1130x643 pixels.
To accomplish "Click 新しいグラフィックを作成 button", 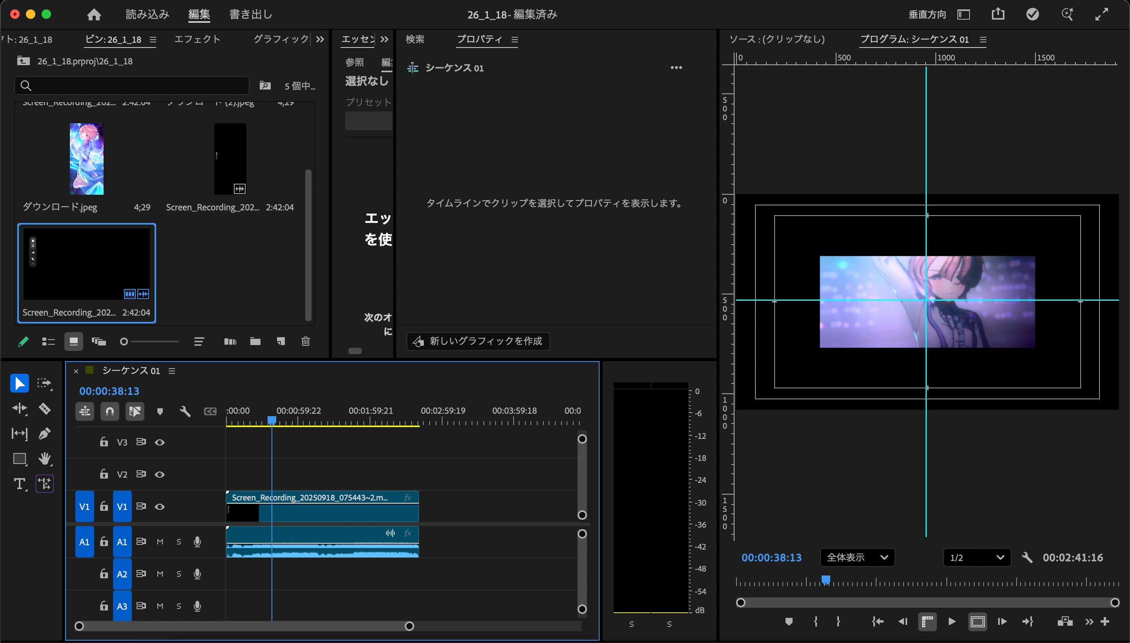I will click(478, 341).
